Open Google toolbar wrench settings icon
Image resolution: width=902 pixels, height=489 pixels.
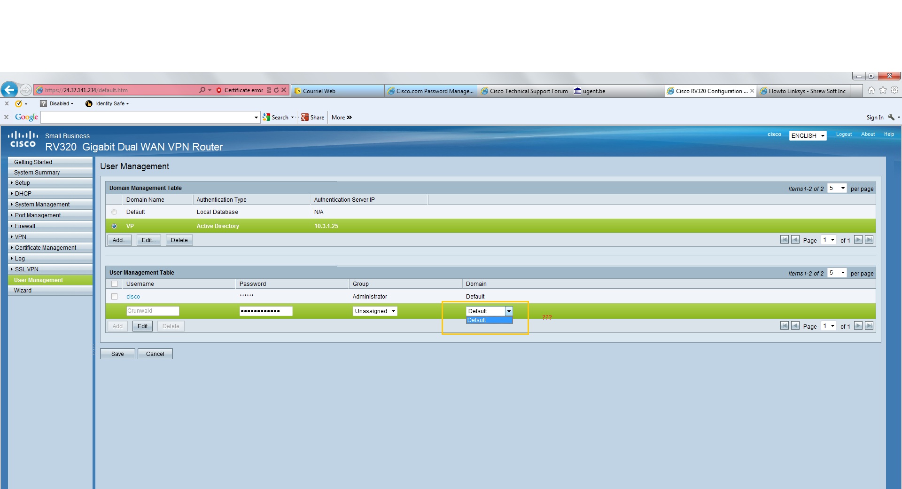point(891,117)
